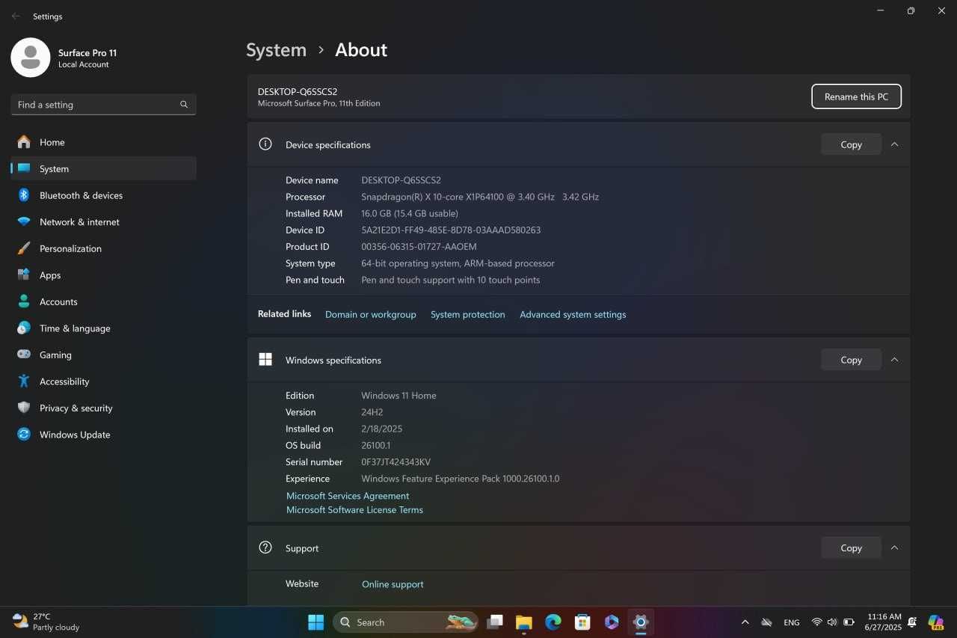Click the ENG language indicator
Screen dimensions: 957x638
pos(792,622)
